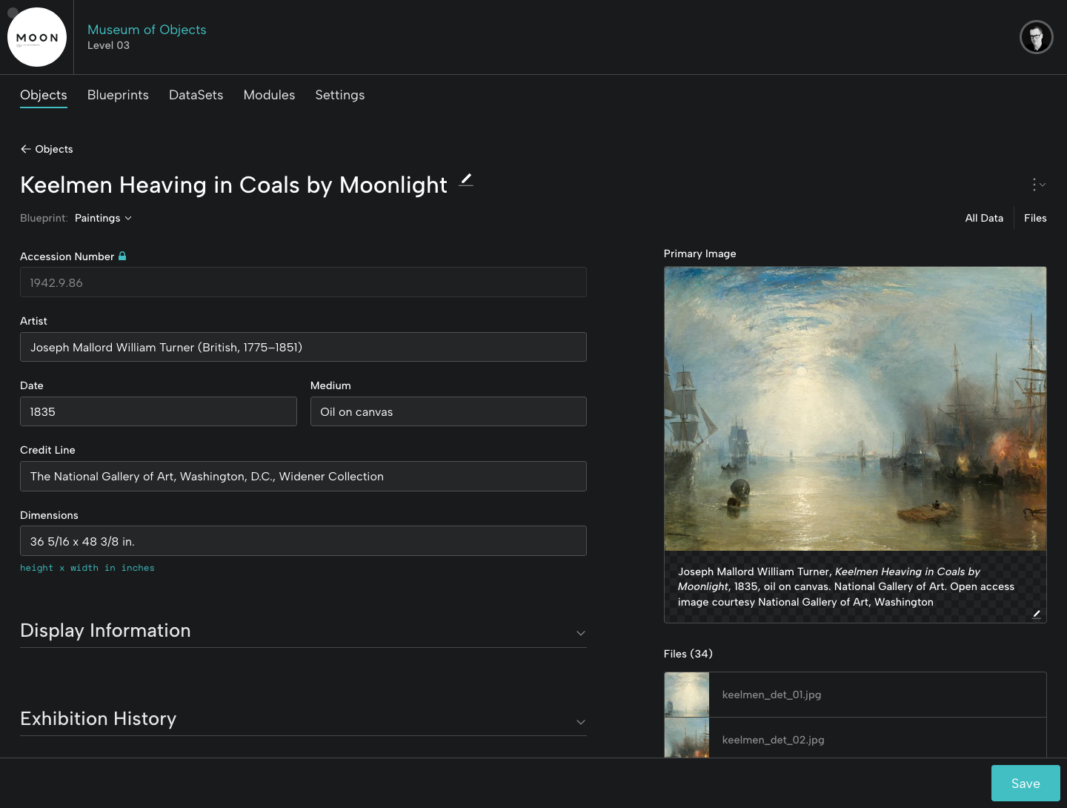Click the Files (34) heading
Screen dimensions: 1067x808
(x=688, y=654)
